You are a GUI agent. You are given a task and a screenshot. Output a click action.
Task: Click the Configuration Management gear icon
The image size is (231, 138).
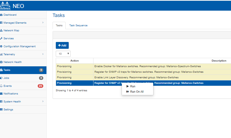(1, 46)
